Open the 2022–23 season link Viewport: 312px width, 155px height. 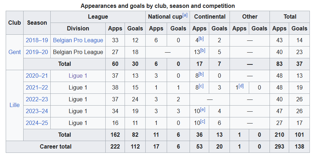[x=37, y=100]
